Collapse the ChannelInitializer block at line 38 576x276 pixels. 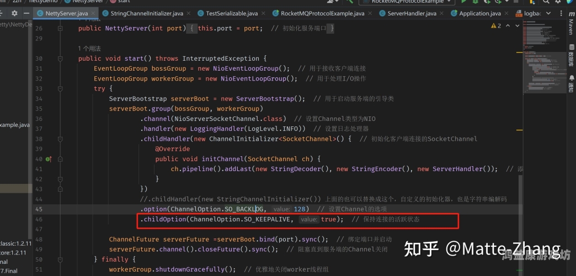[60, 139]
